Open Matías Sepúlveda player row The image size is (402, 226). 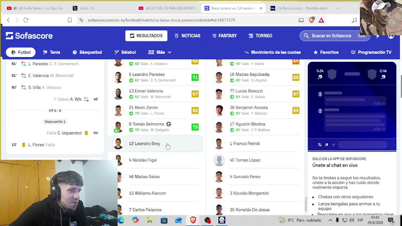(256, 77)
